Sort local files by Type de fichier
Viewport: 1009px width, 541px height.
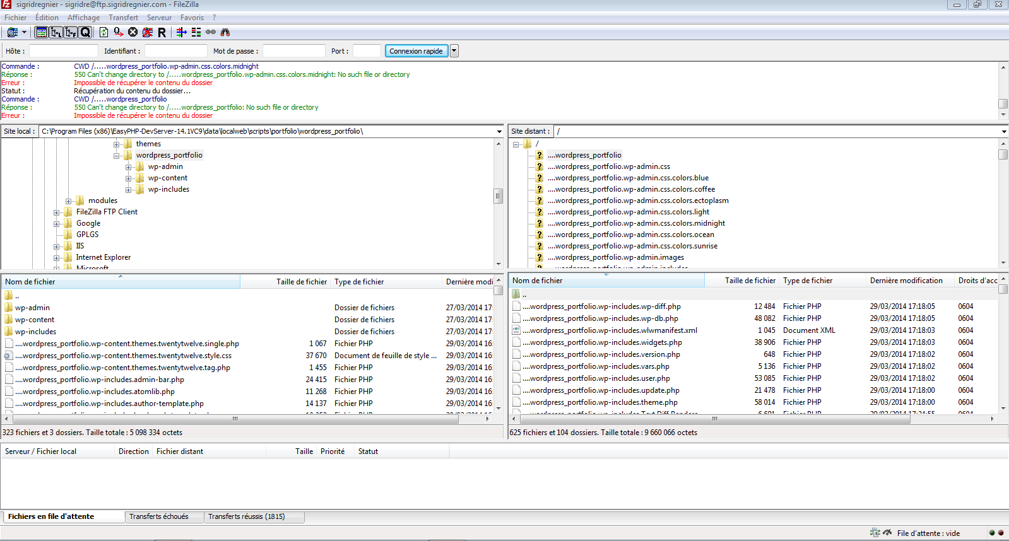(x=386, y=282)
